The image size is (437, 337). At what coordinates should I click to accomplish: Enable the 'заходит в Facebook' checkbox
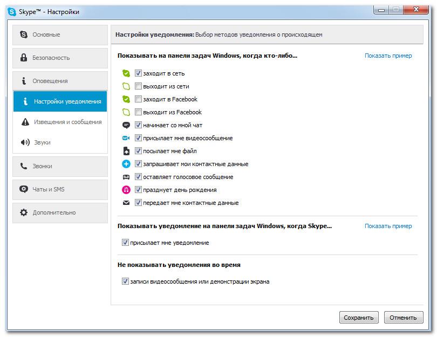[139, 99]
